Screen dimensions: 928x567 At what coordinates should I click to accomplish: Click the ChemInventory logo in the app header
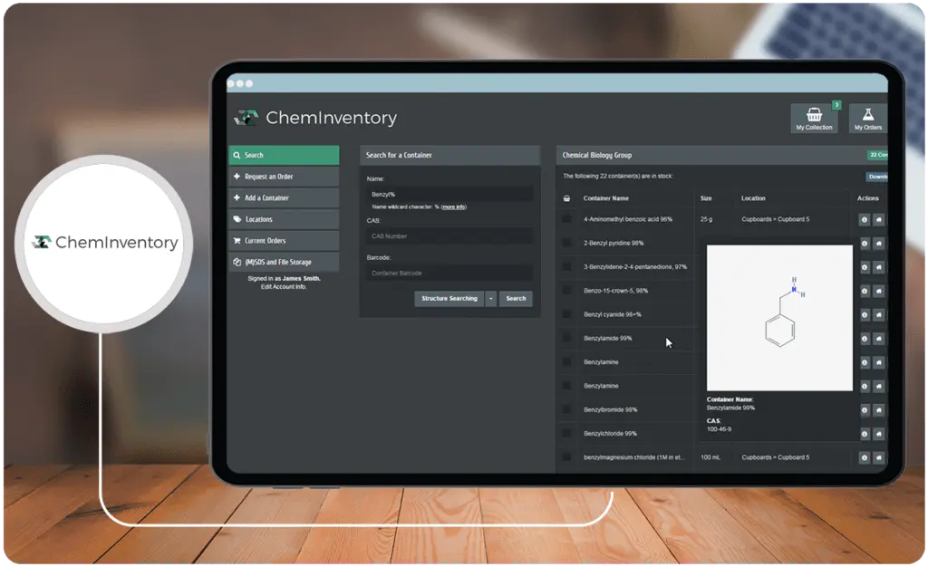point(315,118)
